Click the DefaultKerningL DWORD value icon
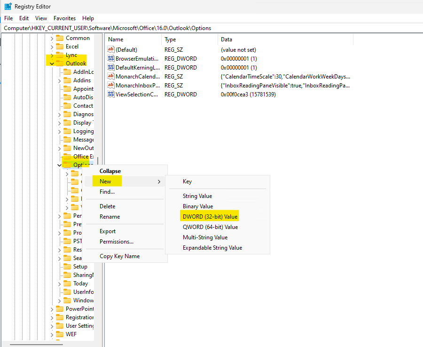The width and height of the screenshot is (423, 347). (111, 67)
